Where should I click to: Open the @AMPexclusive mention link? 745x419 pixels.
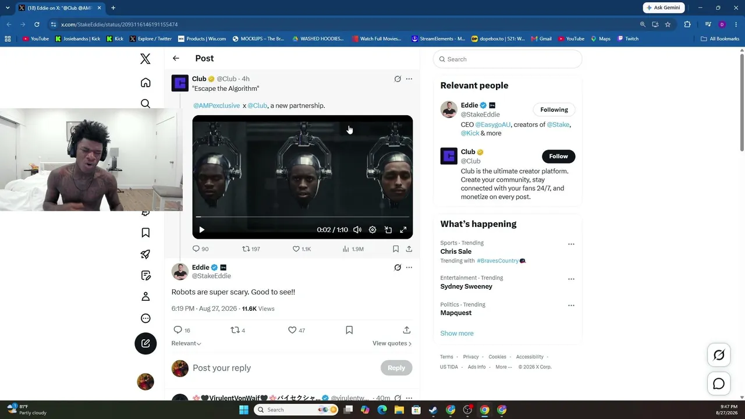click(x=217, y=106)
